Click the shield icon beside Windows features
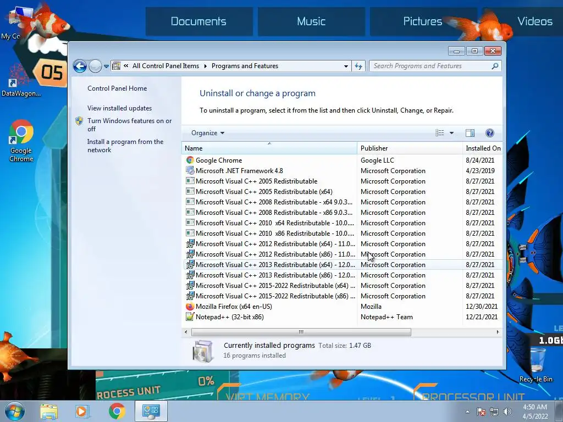The height and width of the screenshot is (422, 563). pyautogui.click(x=79, y=121)
